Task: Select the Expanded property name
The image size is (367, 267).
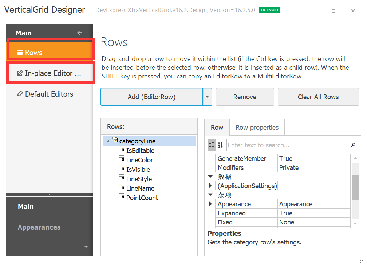Action: click(x=246, y=213)
